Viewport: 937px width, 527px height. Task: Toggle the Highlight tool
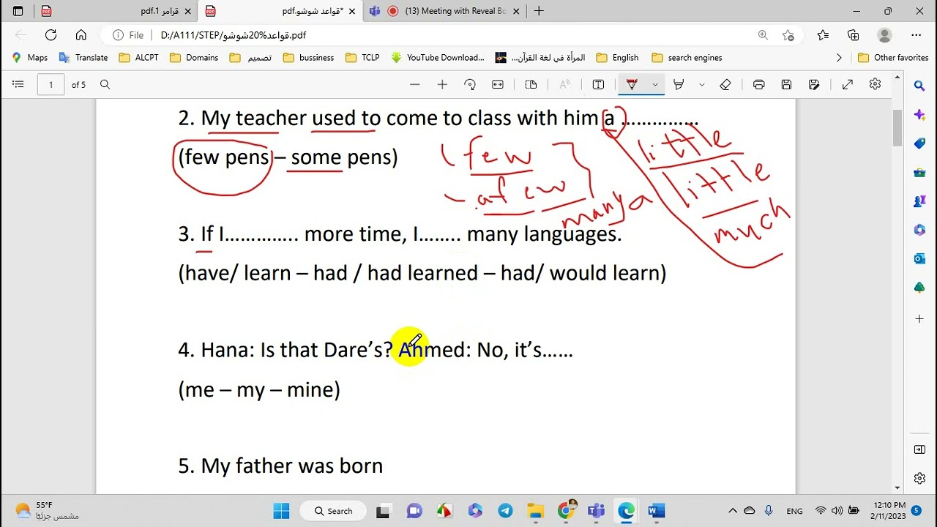(679, 85)
